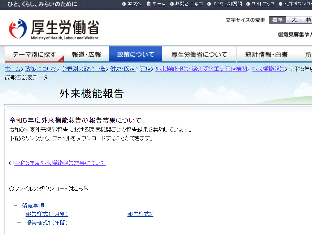Click the よくある御質問 FAQ icon
The width and height of the screenshot is (312, 234).
(208, 4)
